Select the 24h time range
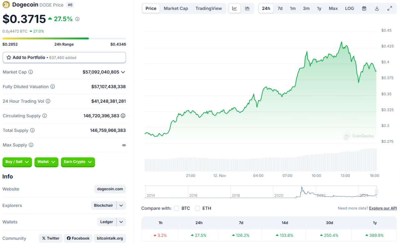The width and height of the screenshot is (400, 243). (x=266, y=8)
